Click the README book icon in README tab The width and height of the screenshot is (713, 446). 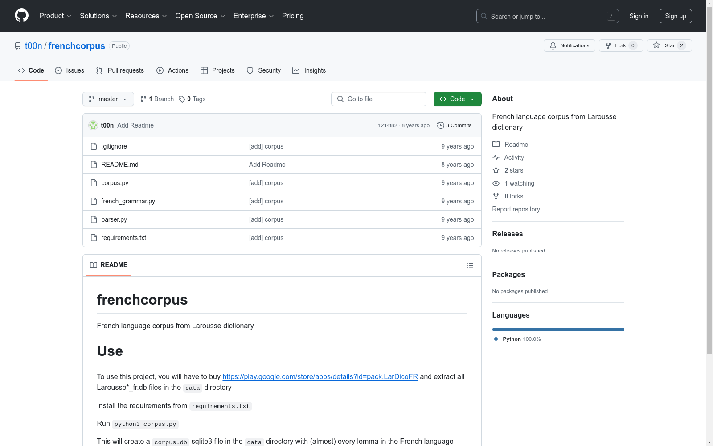pos(94,265)
